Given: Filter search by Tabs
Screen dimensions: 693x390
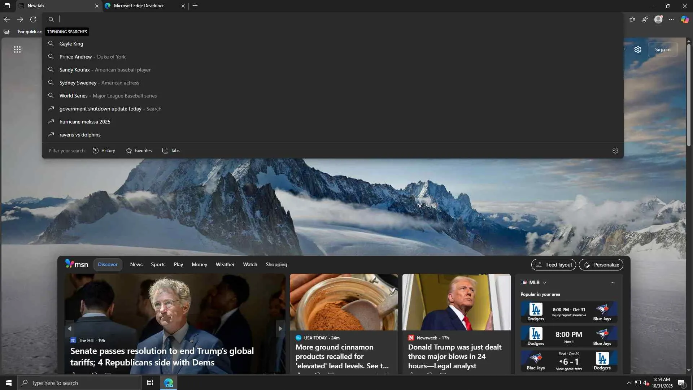Looking at the screenshot, I should pos(171,151).
